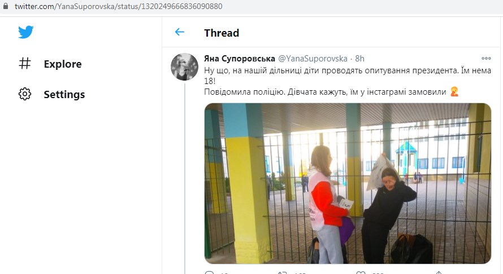The height and width of the screenshot is (274, 503).
Task: Select the Explore label in sidebar
Action: (x=63, y=64)
